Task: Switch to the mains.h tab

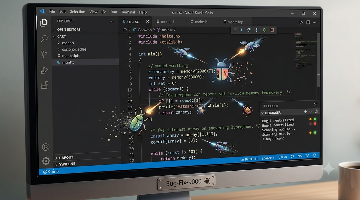Action: pos(201,22)
